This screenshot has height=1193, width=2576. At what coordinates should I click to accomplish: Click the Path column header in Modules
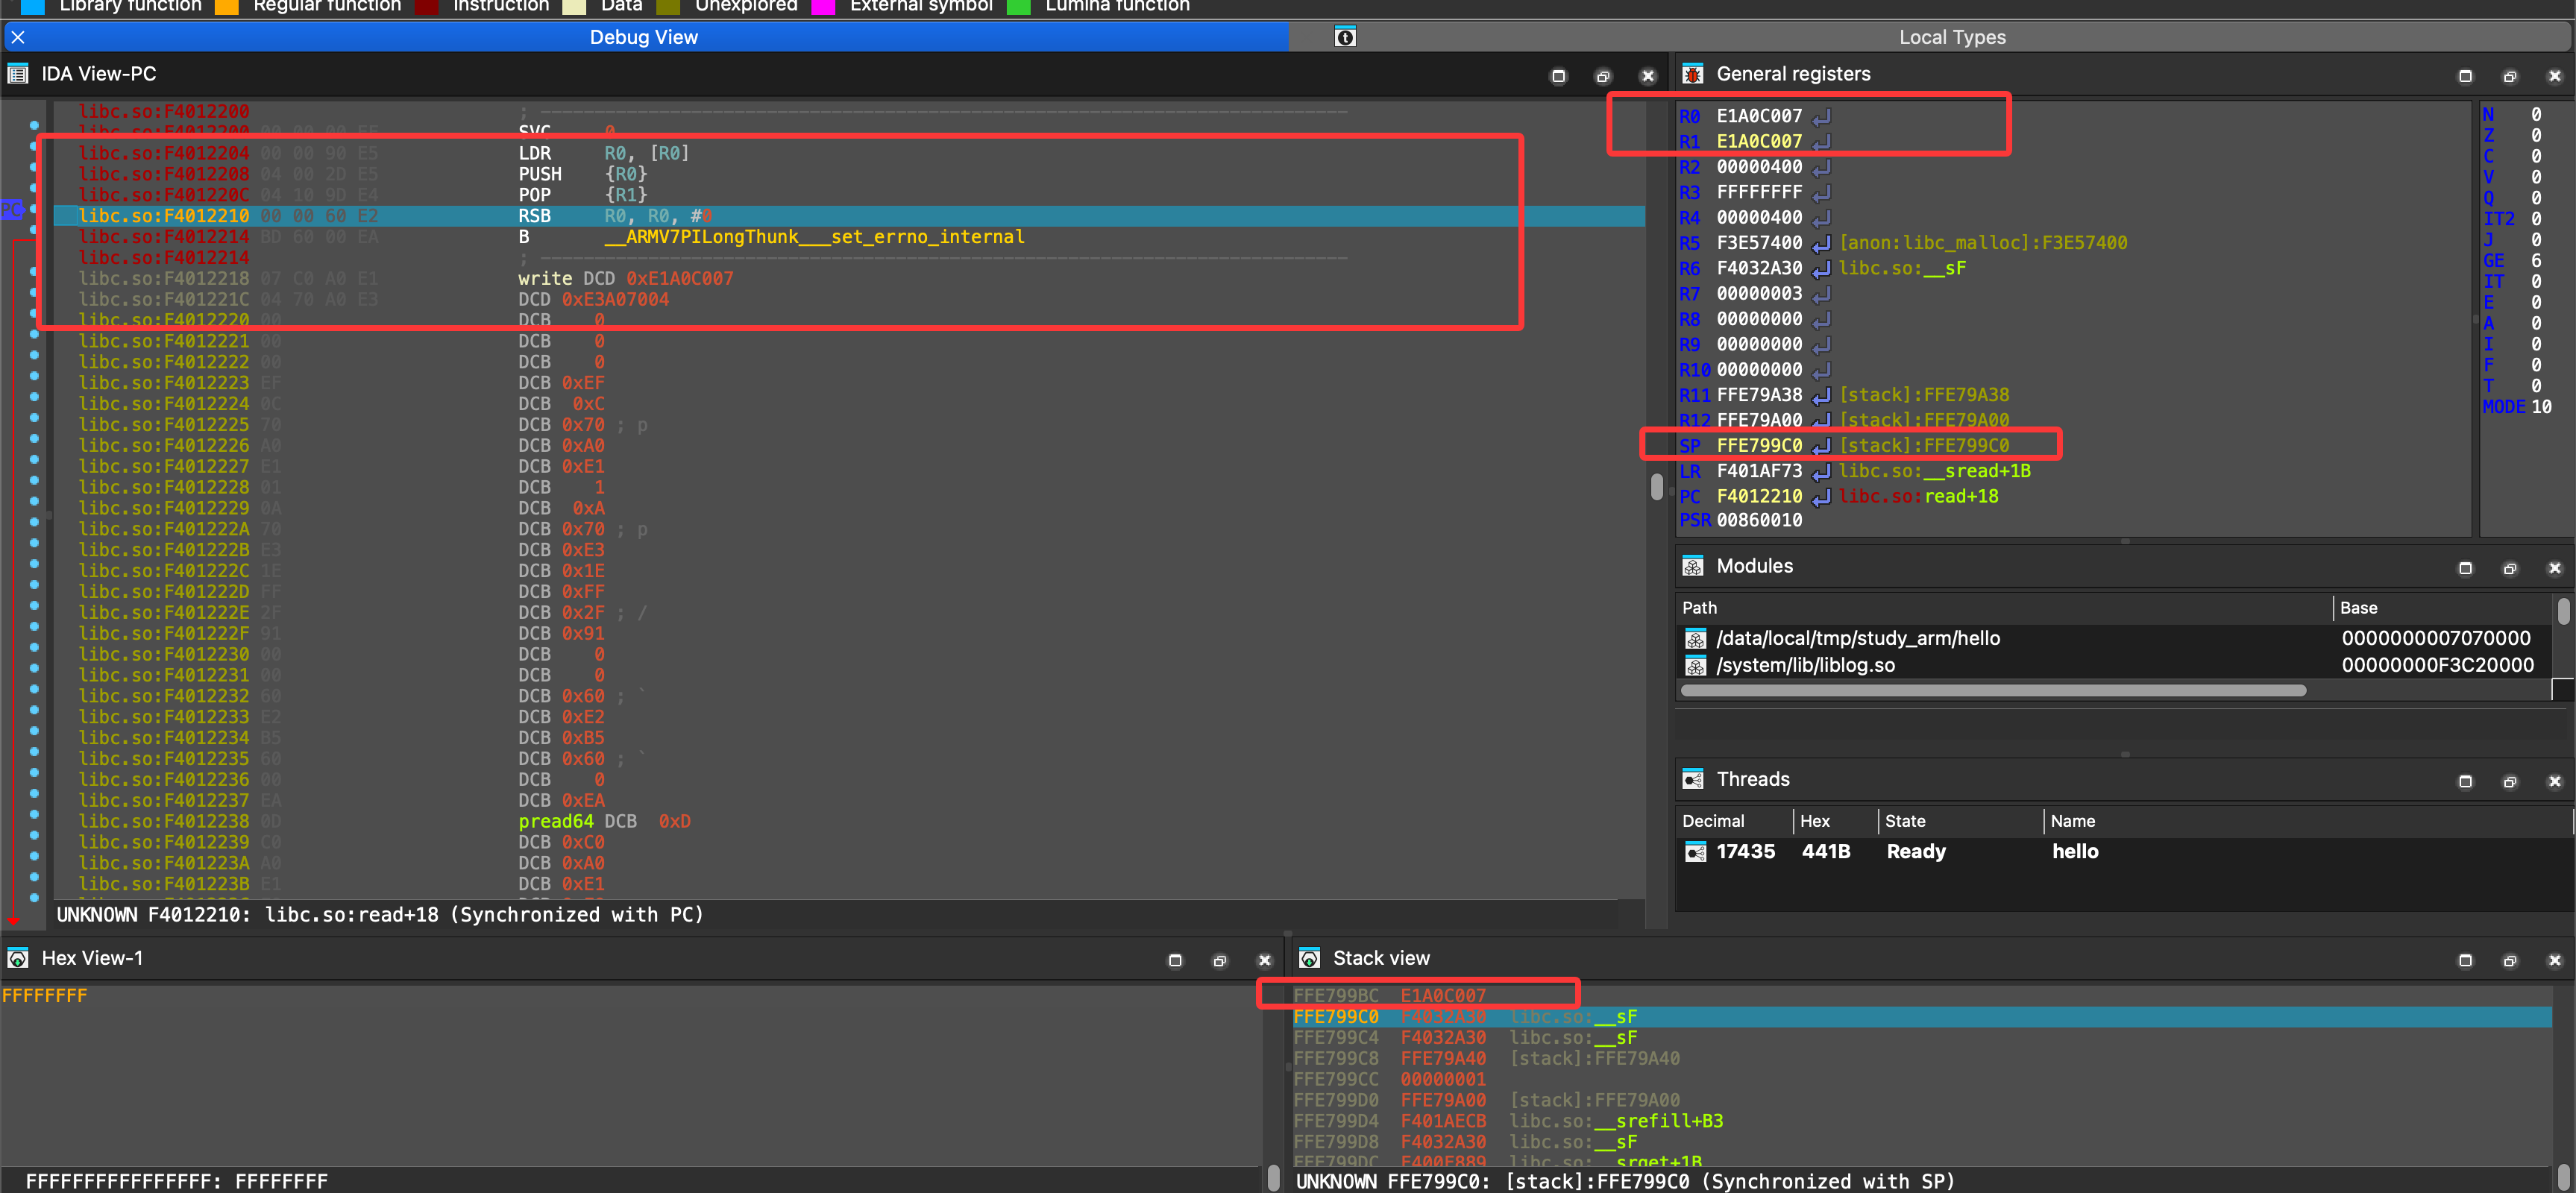(1699, 607)
